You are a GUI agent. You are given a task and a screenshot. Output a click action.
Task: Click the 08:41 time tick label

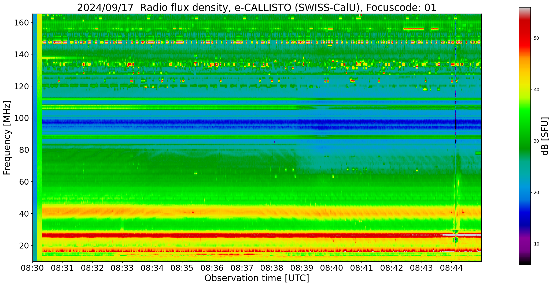coord(362,268)
